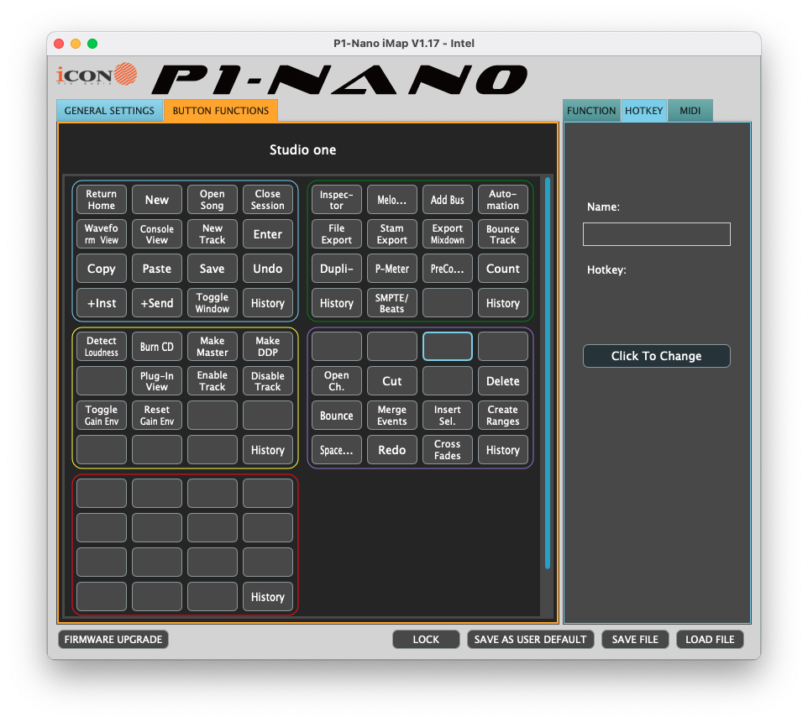
Task: Choose the Toggle Gain Env pad
Action: (102, 415)
